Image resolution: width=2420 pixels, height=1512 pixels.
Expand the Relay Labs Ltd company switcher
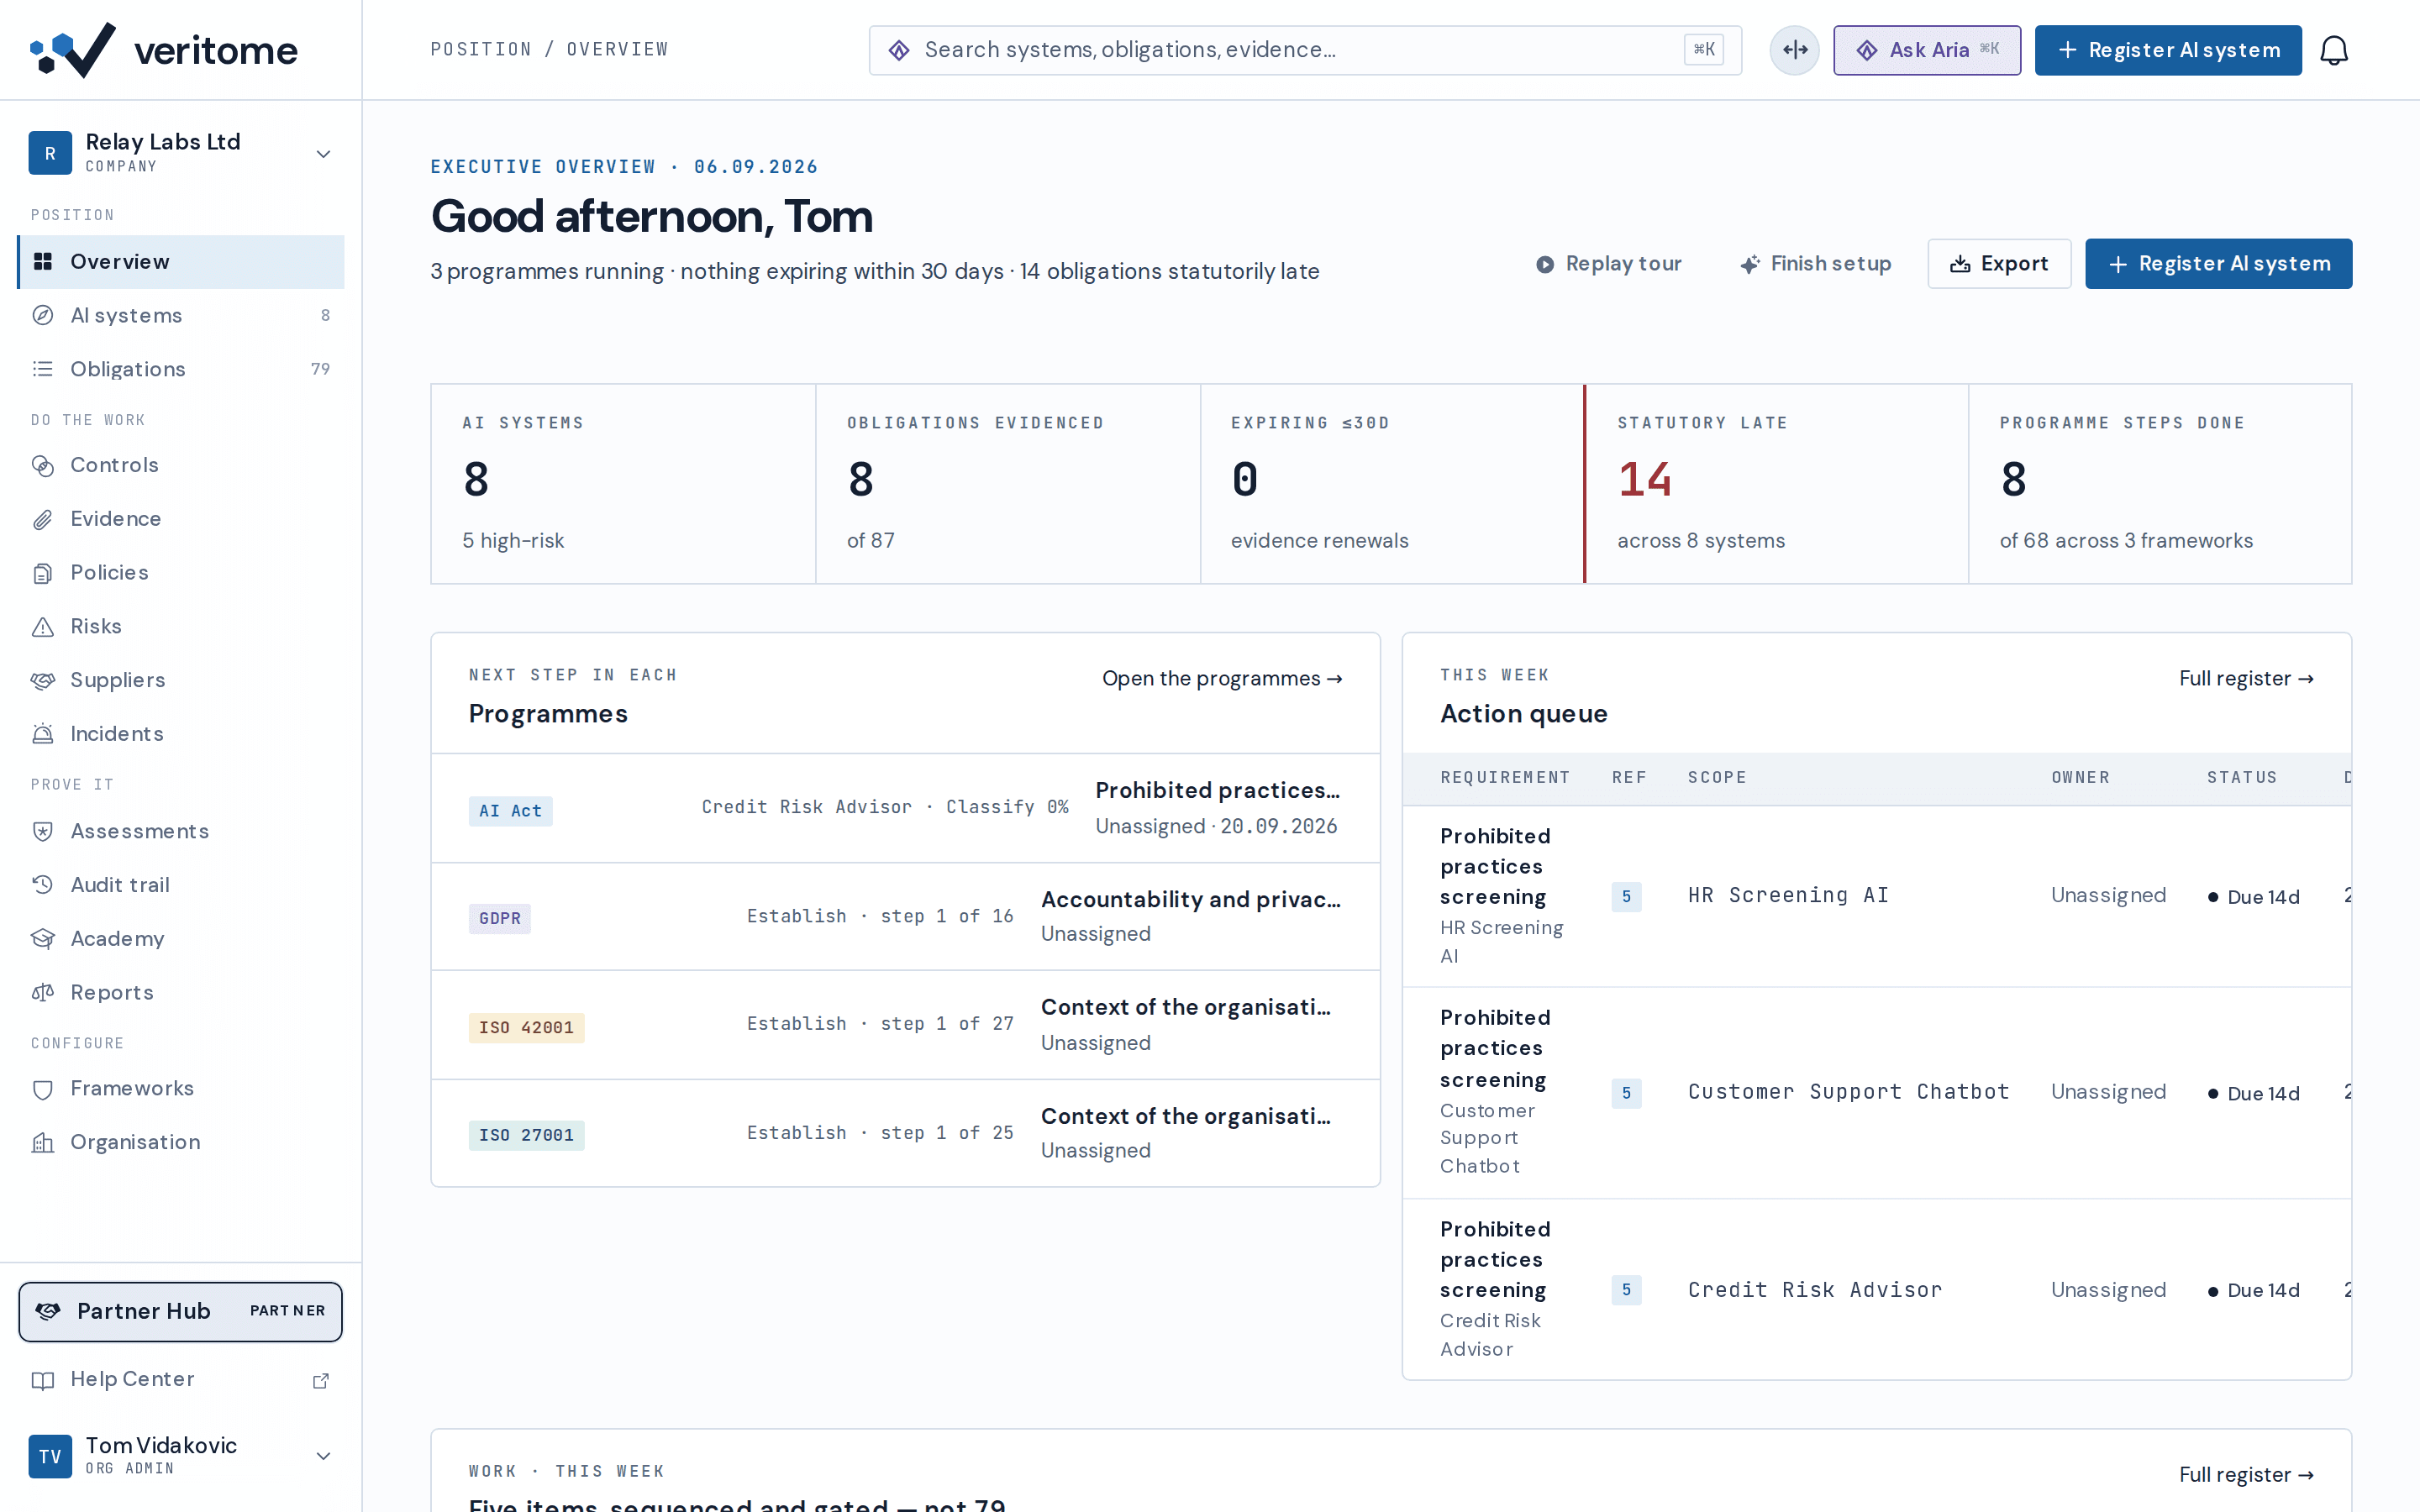click(323, 154)
